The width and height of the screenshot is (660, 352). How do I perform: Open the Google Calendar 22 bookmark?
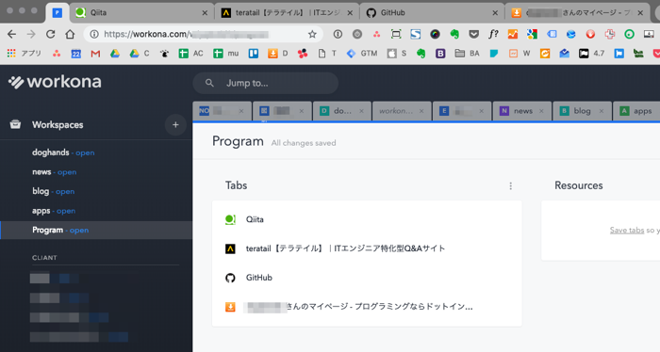75,54
